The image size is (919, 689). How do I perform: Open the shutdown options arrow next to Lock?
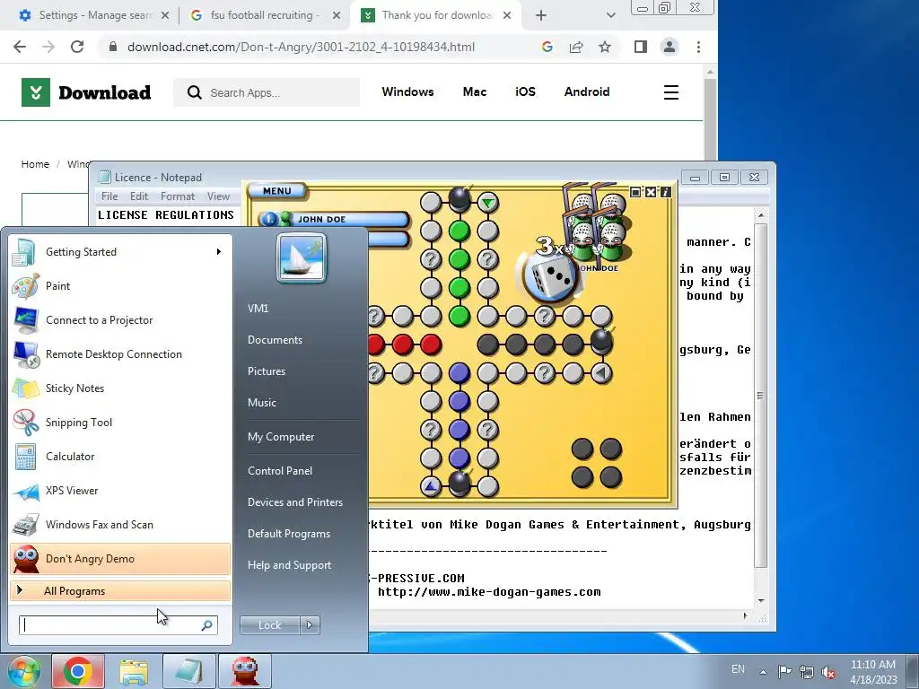(x=310, y=625)
